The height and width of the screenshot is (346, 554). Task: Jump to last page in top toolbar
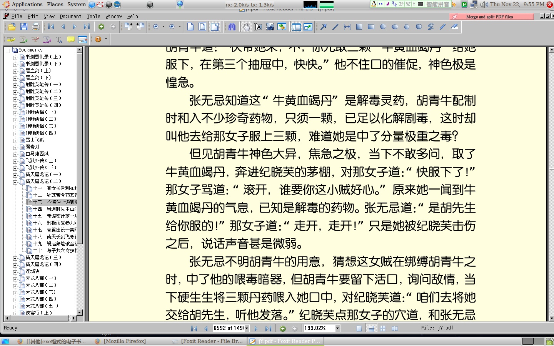pyautogui.click(x=87, y=27)
